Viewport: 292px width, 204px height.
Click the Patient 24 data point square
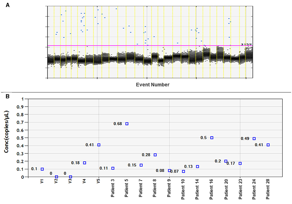coord(254,138)
